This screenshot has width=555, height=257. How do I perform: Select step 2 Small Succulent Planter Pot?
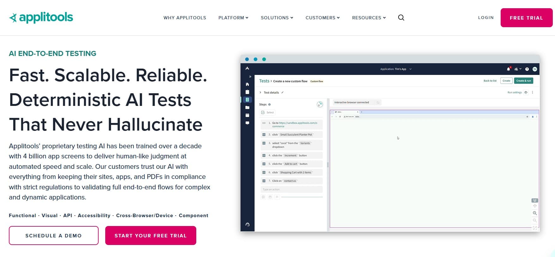pos(291,135)
